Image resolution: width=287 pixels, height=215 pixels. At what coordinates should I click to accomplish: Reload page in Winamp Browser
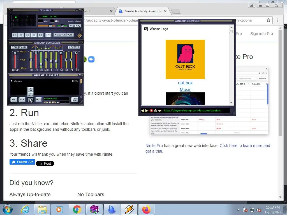[x=156, y=111]
